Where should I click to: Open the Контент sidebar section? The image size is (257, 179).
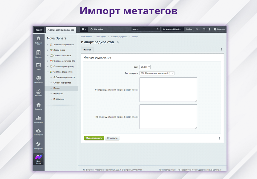coord(38,53)
